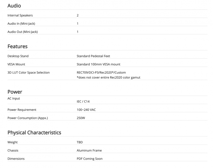The image size is (213, 168).
Task: Click the 250W power consumption value
Action: point(81,118)
